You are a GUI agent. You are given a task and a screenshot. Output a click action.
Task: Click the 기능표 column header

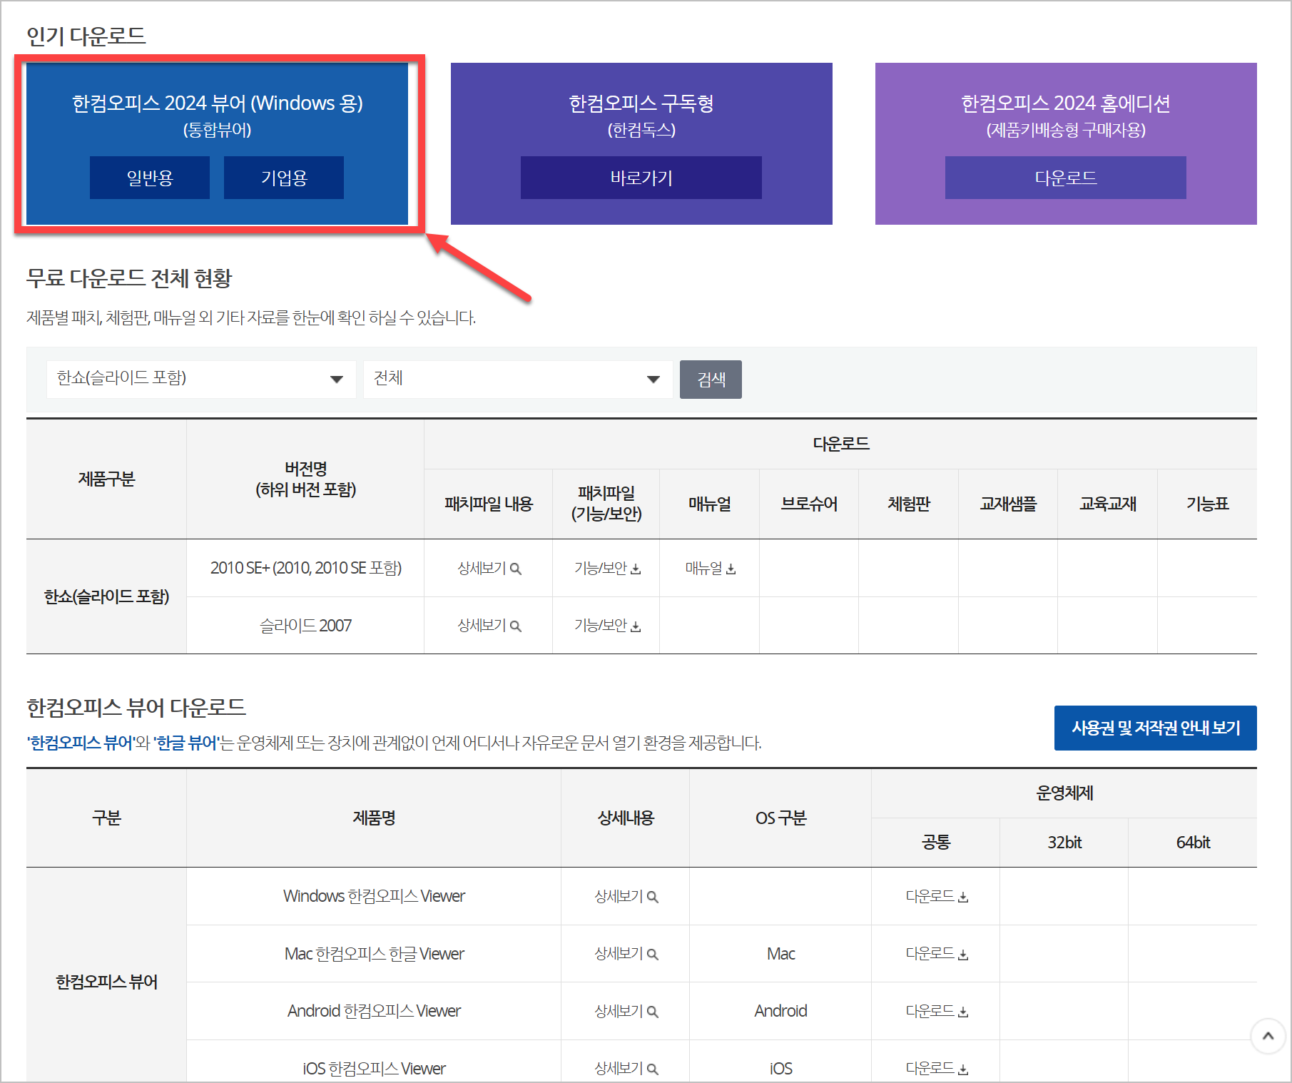(1207, 504)
